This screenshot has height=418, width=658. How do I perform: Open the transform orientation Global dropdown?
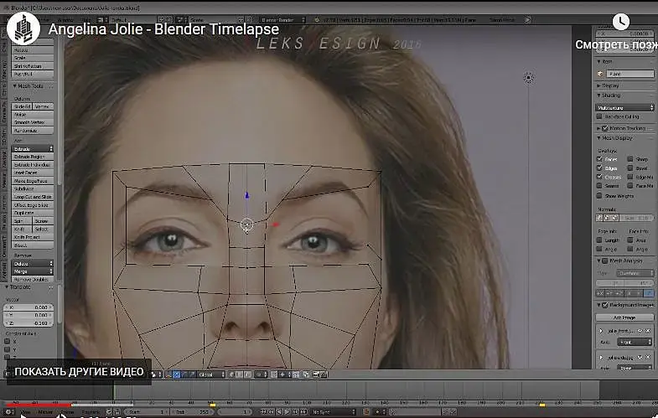coord(211,374)
